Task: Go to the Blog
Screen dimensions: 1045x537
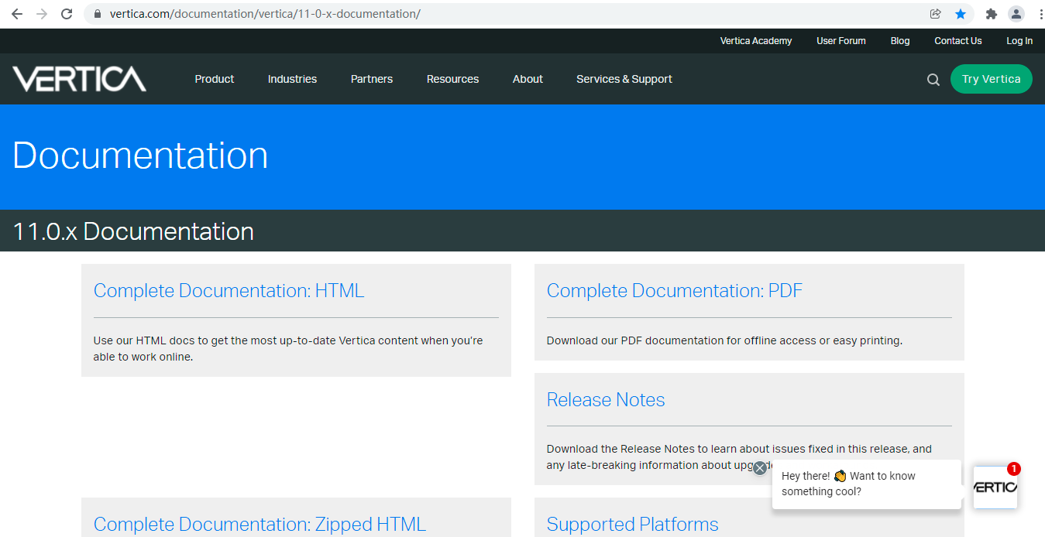Action: click(x=900, y=41)
